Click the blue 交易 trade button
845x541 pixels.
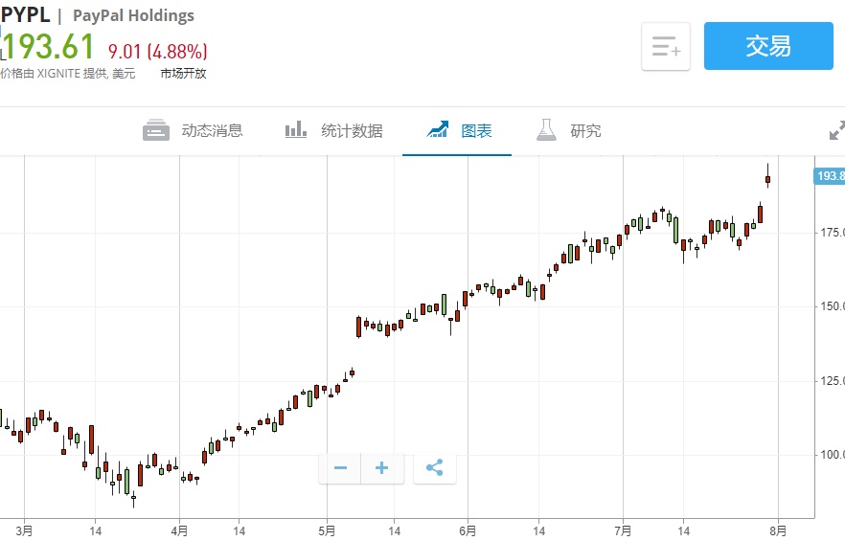tap(767, 46)
